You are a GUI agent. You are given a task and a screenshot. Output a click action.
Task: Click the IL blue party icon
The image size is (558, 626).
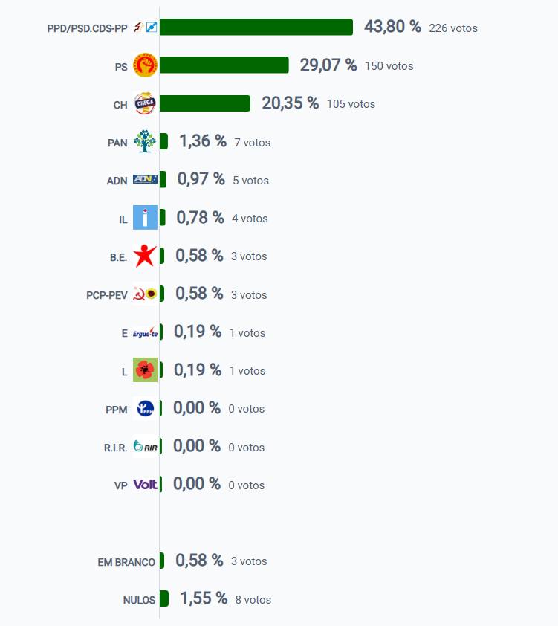point(145,217)
